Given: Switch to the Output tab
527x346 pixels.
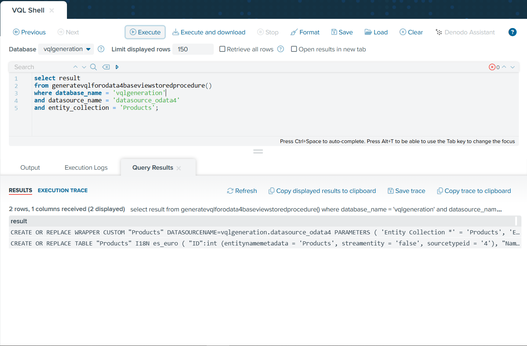Looking at the screenshot, I should tap(30, 167).
